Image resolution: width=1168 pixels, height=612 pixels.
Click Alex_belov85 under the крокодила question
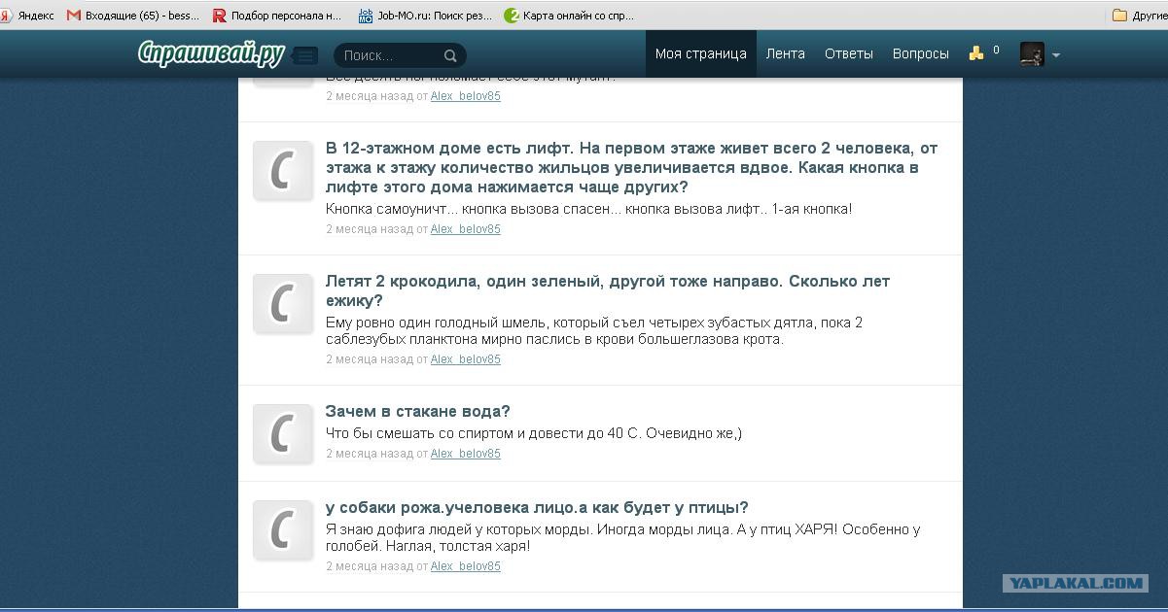coord(465,359)
